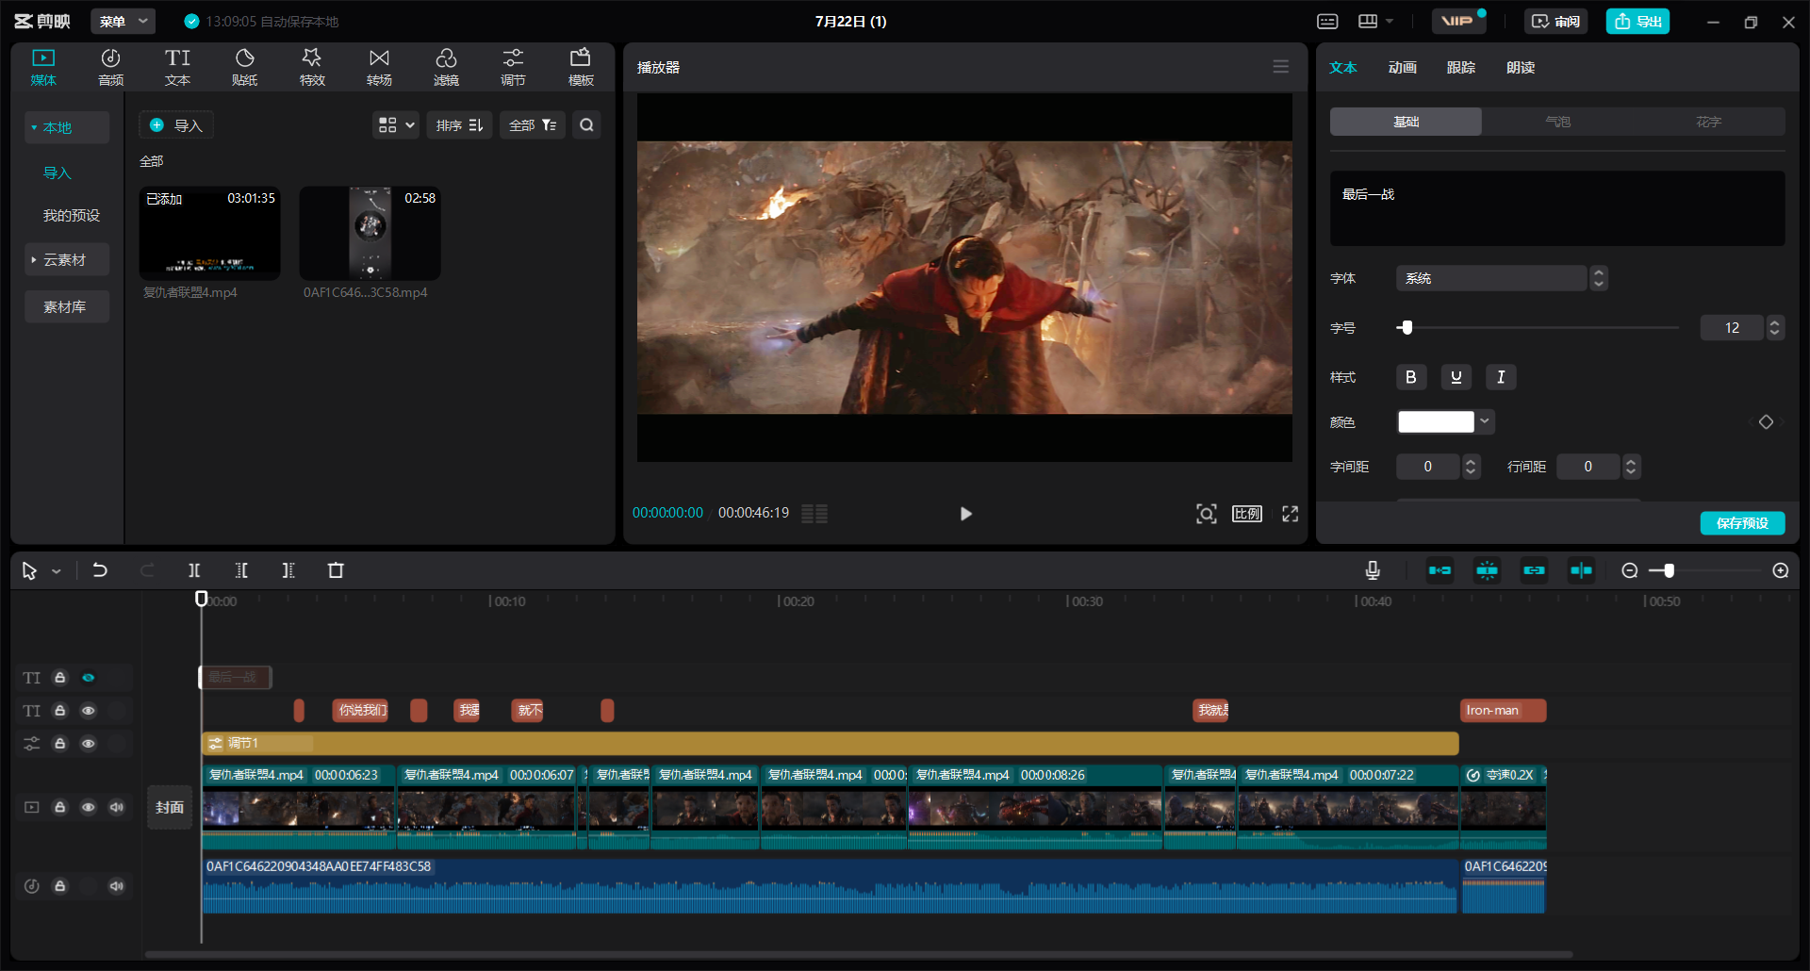Open the grid view mode dropdown

pyautogui.click(x=396, y=125)
